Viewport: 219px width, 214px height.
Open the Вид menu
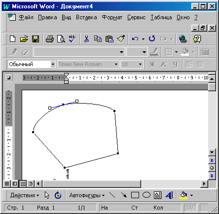pos(66,17)
